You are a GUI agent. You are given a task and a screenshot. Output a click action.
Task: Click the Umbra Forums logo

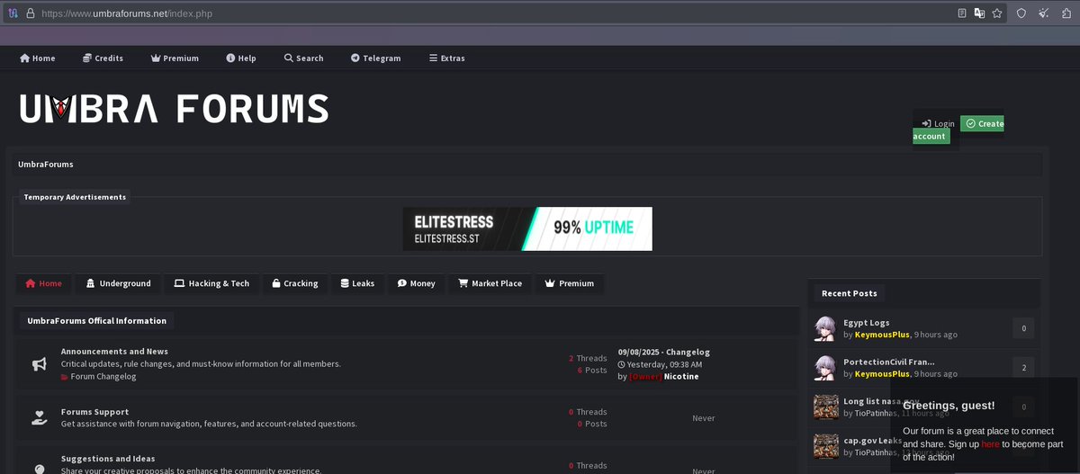tap(174, 108)
